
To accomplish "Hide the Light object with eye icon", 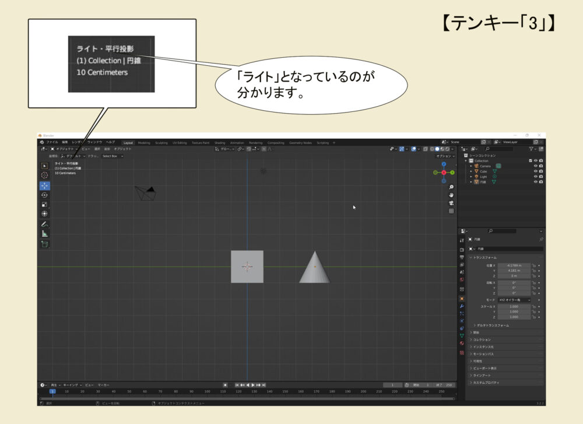I will [535, 176].
